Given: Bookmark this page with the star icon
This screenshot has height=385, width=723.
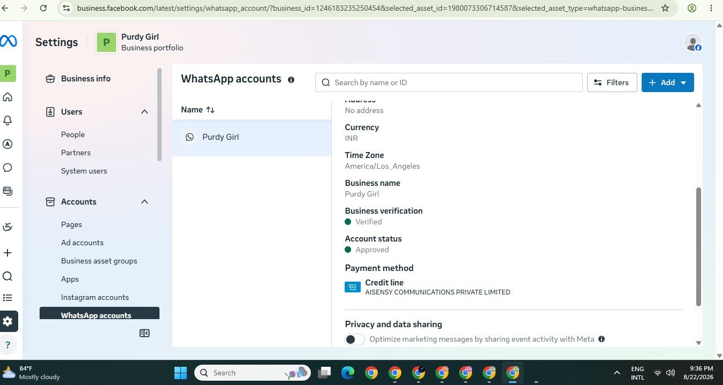Looking at the screenshot, I should click(x=665, y=8).
